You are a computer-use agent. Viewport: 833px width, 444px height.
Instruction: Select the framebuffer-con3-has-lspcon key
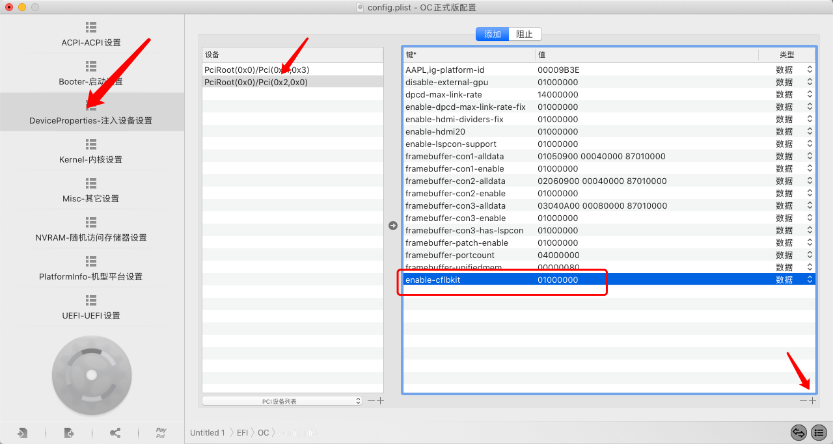coord(465,230)
